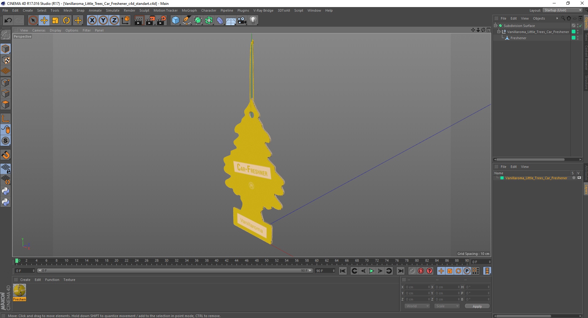Collapse the Subdivision Surface tree node
The width and height of the screenshot is (588, 318).
496,26
